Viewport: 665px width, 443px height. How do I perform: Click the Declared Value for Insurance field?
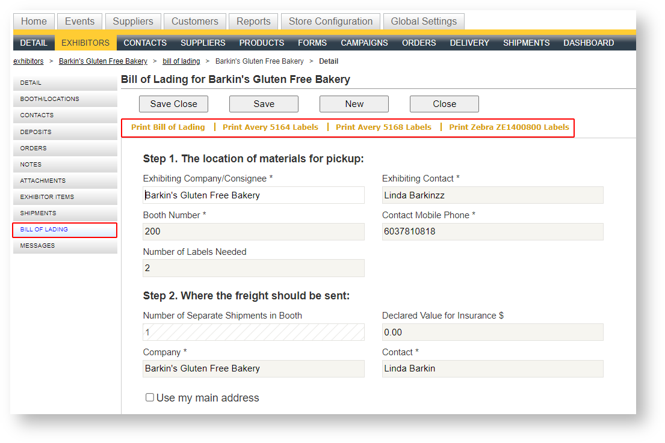[x=492, y=332]
